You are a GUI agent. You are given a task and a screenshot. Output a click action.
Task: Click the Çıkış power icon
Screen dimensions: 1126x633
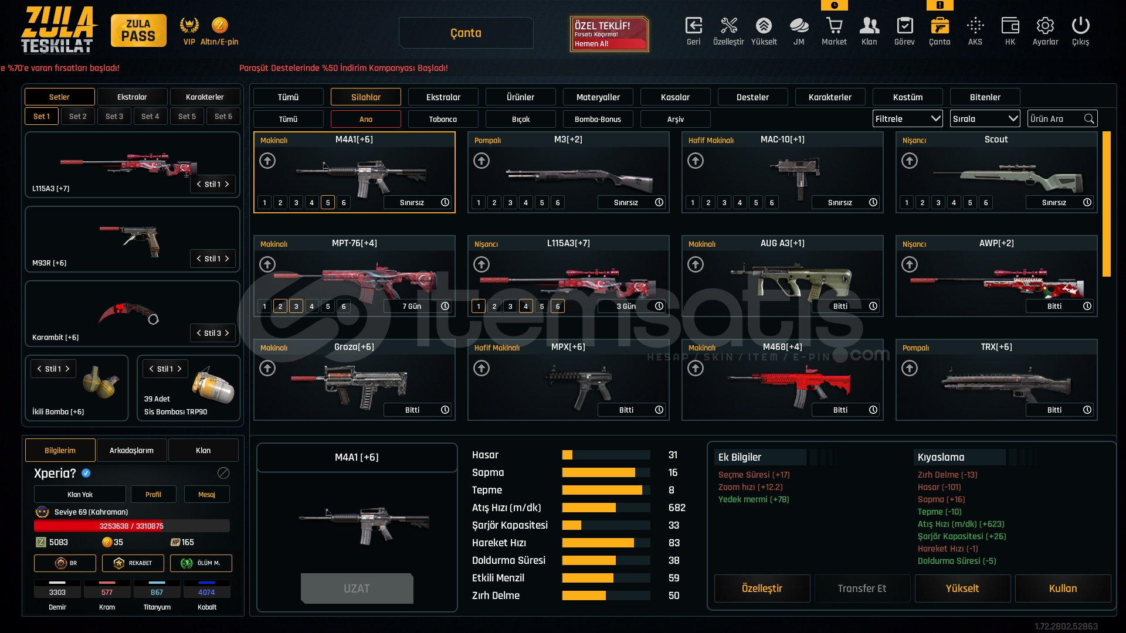coord(1080,26)
